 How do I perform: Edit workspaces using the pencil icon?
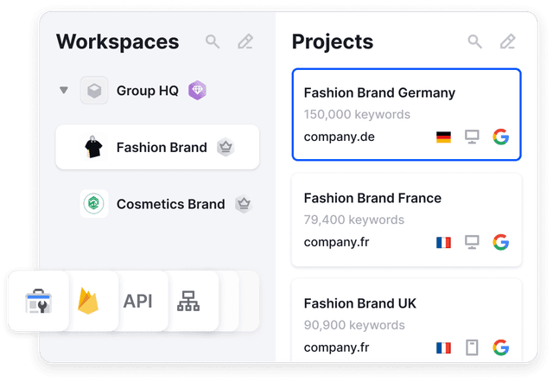[245, 41]
